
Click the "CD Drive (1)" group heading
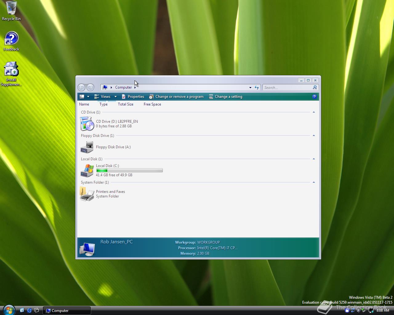90,112
